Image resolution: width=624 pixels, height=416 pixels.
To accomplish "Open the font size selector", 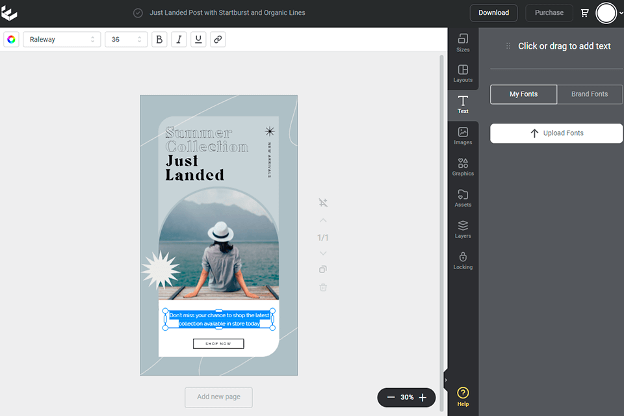I will tap(126, 39).
